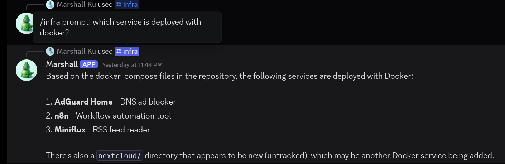Open the Marshall app's large green avatar

[27, 70]
